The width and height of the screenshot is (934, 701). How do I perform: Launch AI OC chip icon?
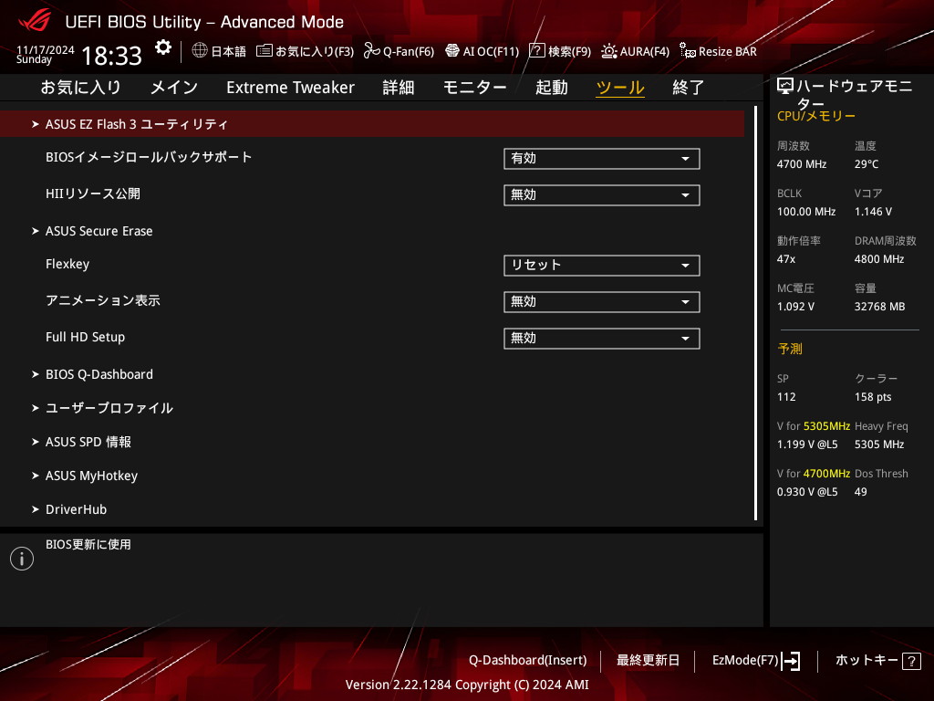(x=452, y=51)
